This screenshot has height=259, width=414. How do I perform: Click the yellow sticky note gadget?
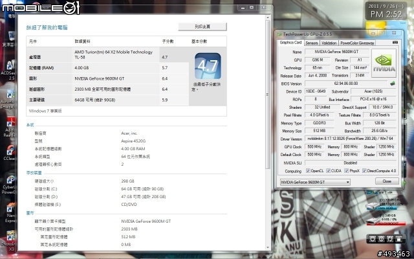(x=376, y=27)
